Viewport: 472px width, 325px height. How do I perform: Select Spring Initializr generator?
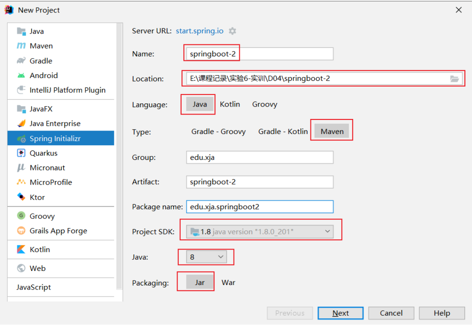click(61, 139)
